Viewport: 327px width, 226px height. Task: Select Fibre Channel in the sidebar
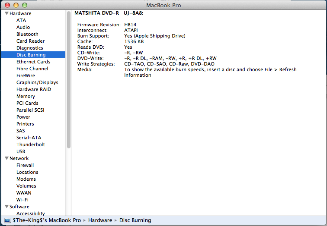pos(32,69)
